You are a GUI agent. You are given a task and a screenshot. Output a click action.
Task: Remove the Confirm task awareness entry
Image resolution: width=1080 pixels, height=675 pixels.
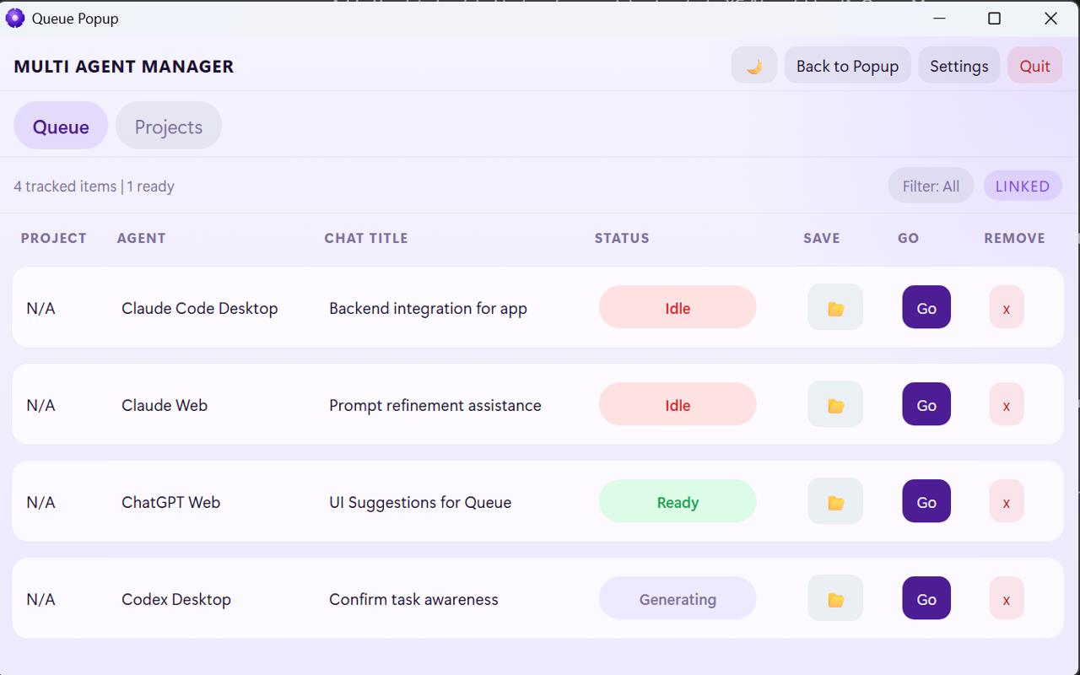1006,598
